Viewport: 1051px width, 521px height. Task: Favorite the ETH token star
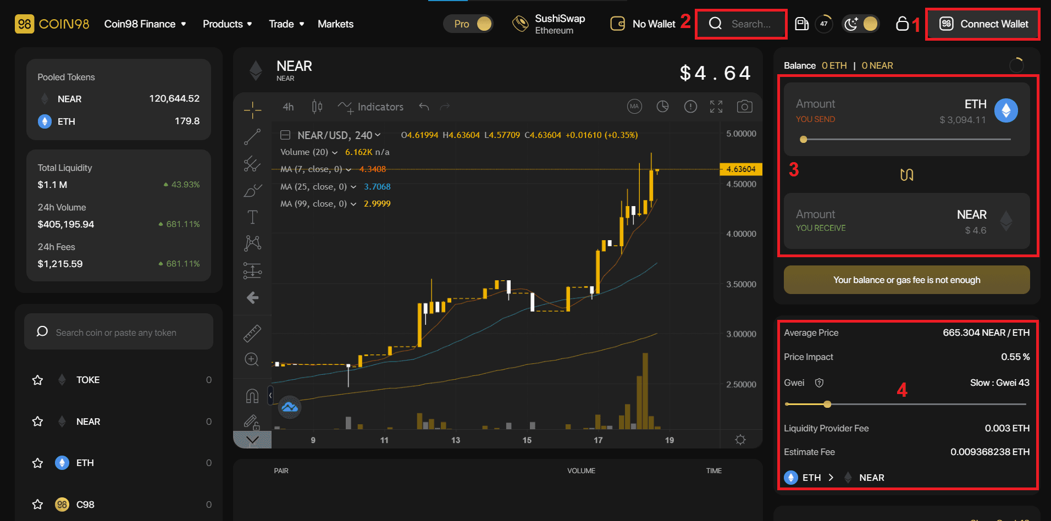coord(37,463)
